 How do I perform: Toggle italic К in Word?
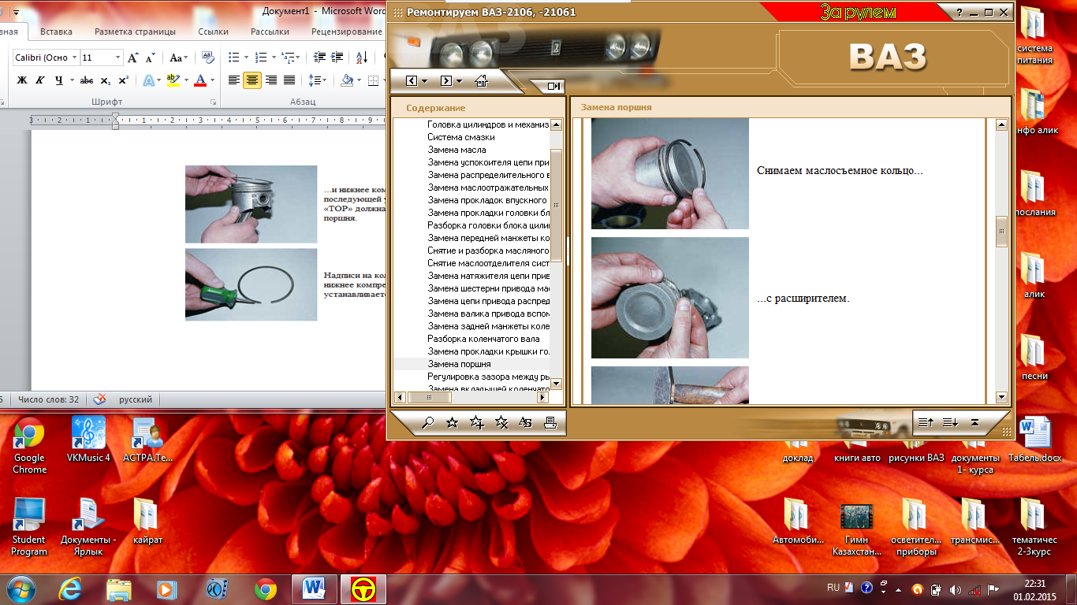click(39, 80)
